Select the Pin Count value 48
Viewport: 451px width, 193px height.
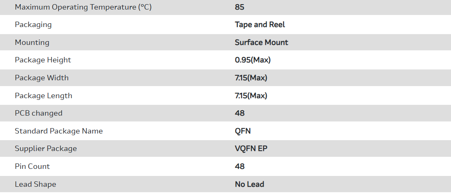240,166
